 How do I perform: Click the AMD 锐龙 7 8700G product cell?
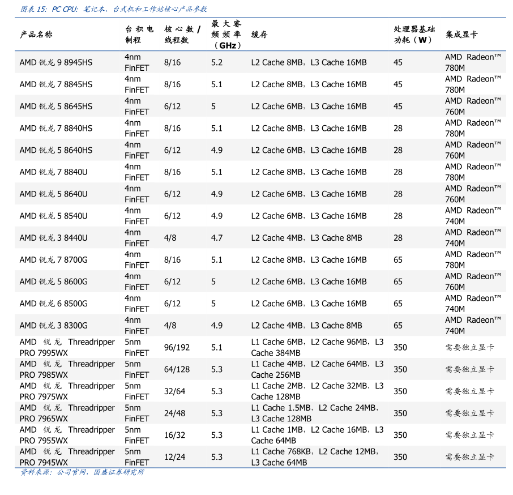point(53,260)
